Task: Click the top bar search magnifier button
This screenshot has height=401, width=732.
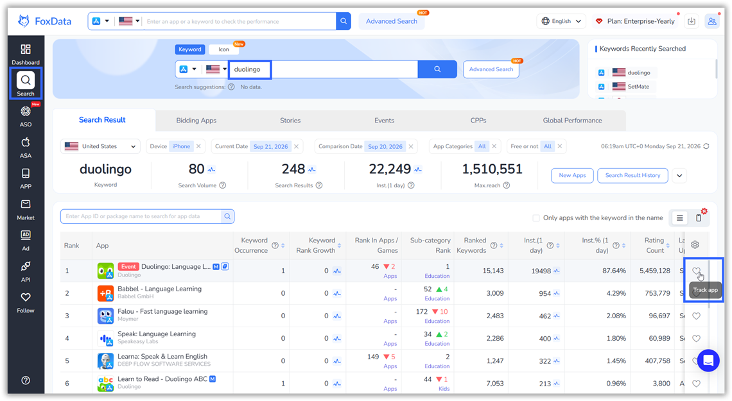Action: [344, 21]
